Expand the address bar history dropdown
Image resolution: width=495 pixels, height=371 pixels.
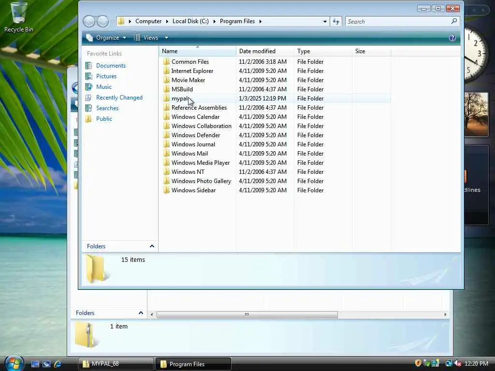point(325,21)
